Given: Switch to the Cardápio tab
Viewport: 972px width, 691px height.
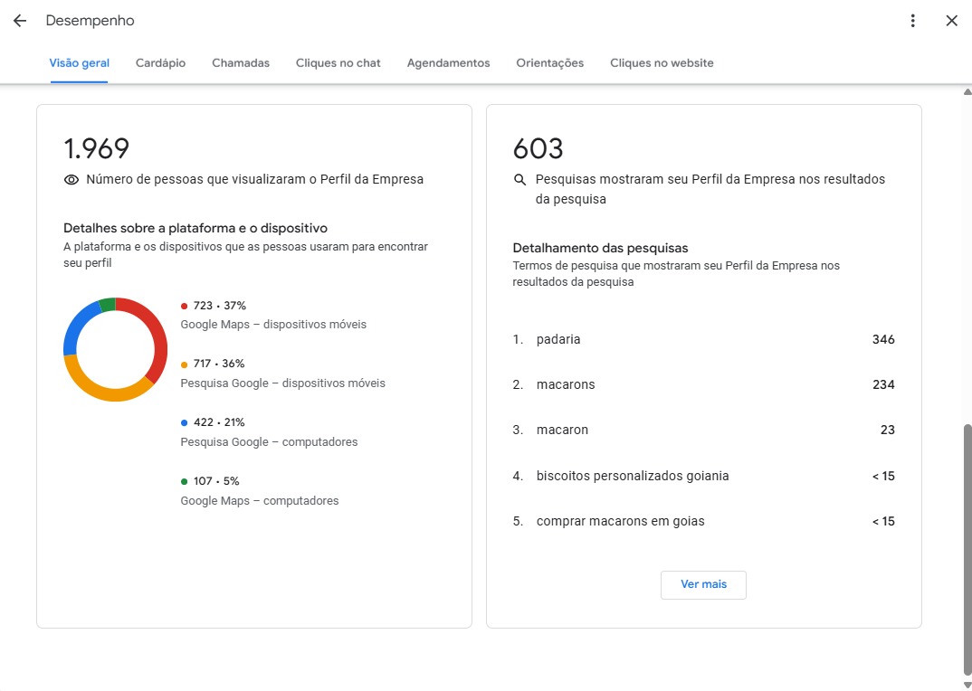Looking at the screenshot, I should pyautogui.click(x=160, y=63).
